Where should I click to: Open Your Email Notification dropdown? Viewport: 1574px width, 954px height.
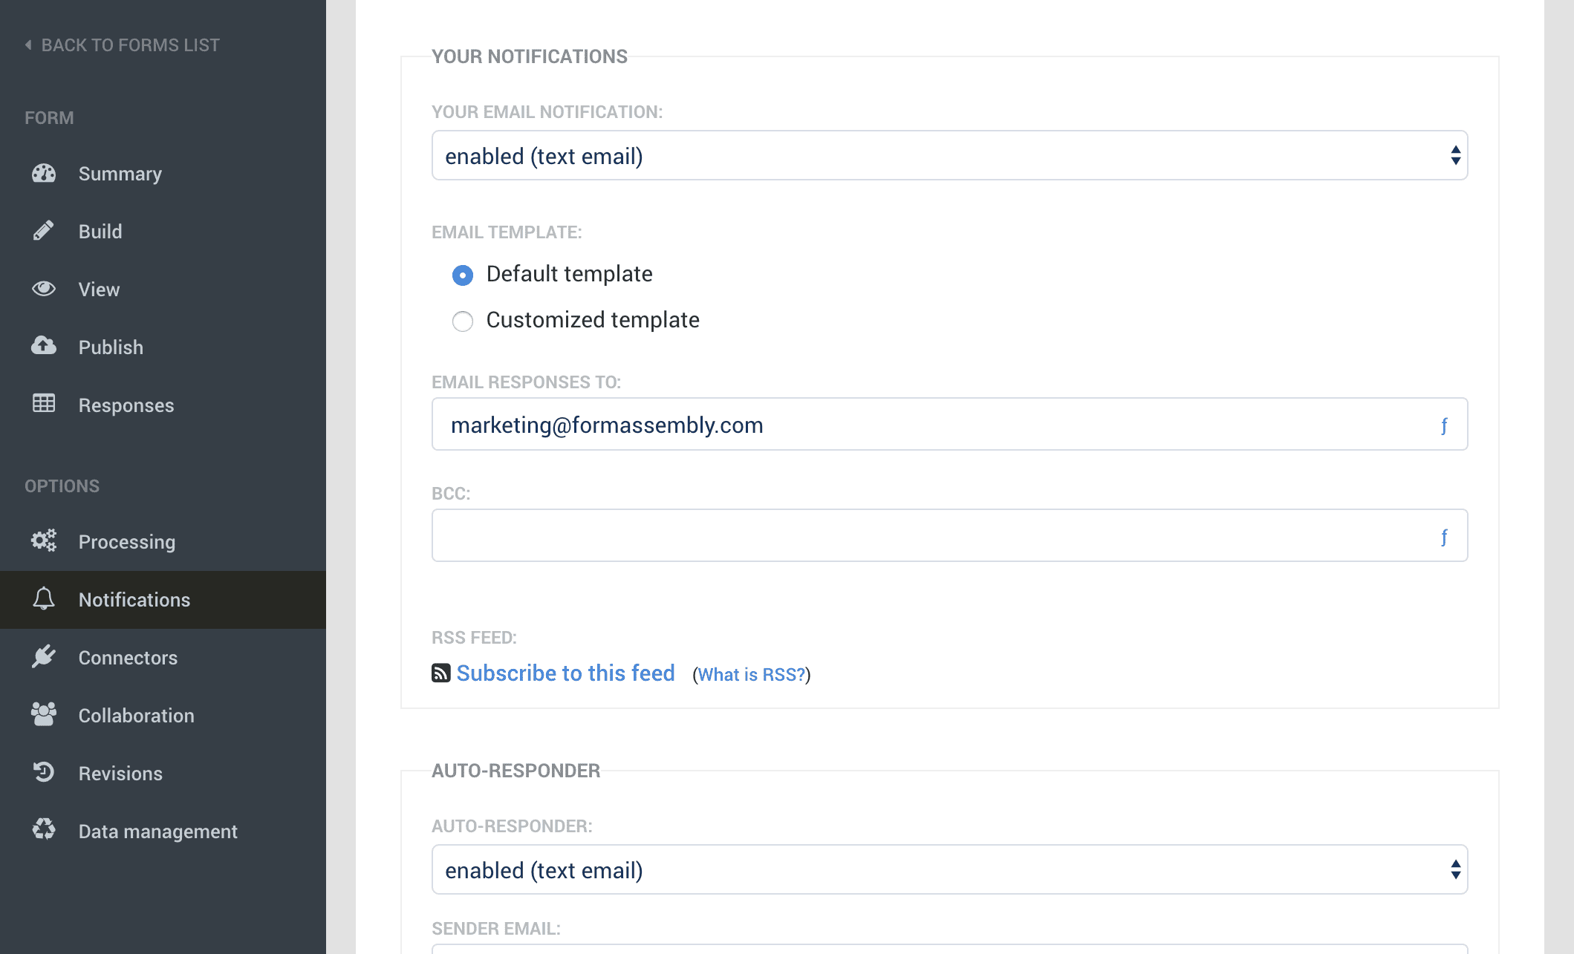[949, 156]
